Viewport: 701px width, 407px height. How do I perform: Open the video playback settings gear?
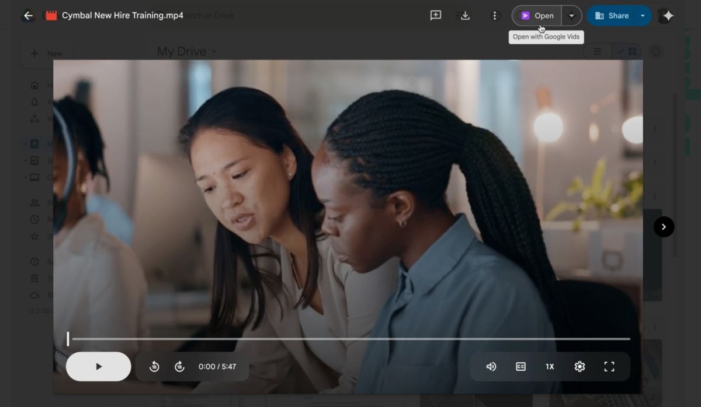579,366
